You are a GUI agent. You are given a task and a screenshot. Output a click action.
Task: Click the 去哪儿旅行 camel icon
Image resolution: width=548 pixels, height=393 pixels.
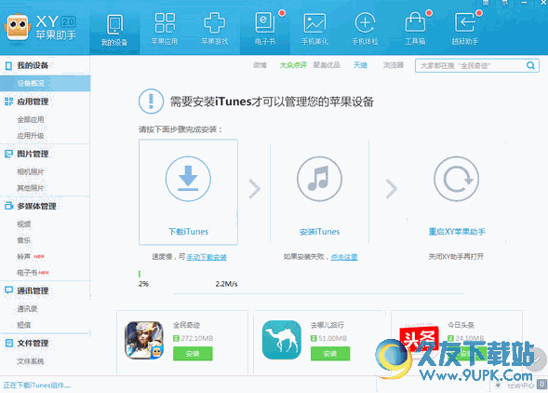coord(282,340)
